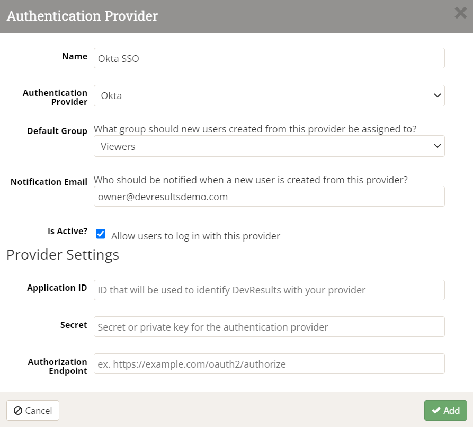The height and width of the screenshot is (427, 473).
Task: Click the checkmark icon on the Add button
Action: click(436, 411)
